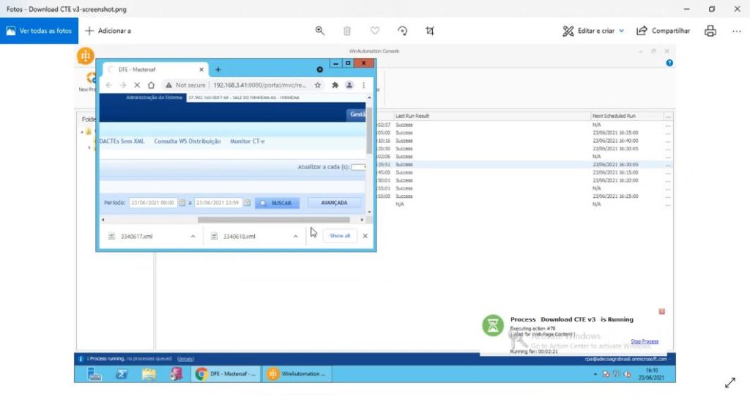This screenshot has width=750, height=400.
Task: Click the start date field 23/06/2021 00:00
Action: tap(153, 203)
